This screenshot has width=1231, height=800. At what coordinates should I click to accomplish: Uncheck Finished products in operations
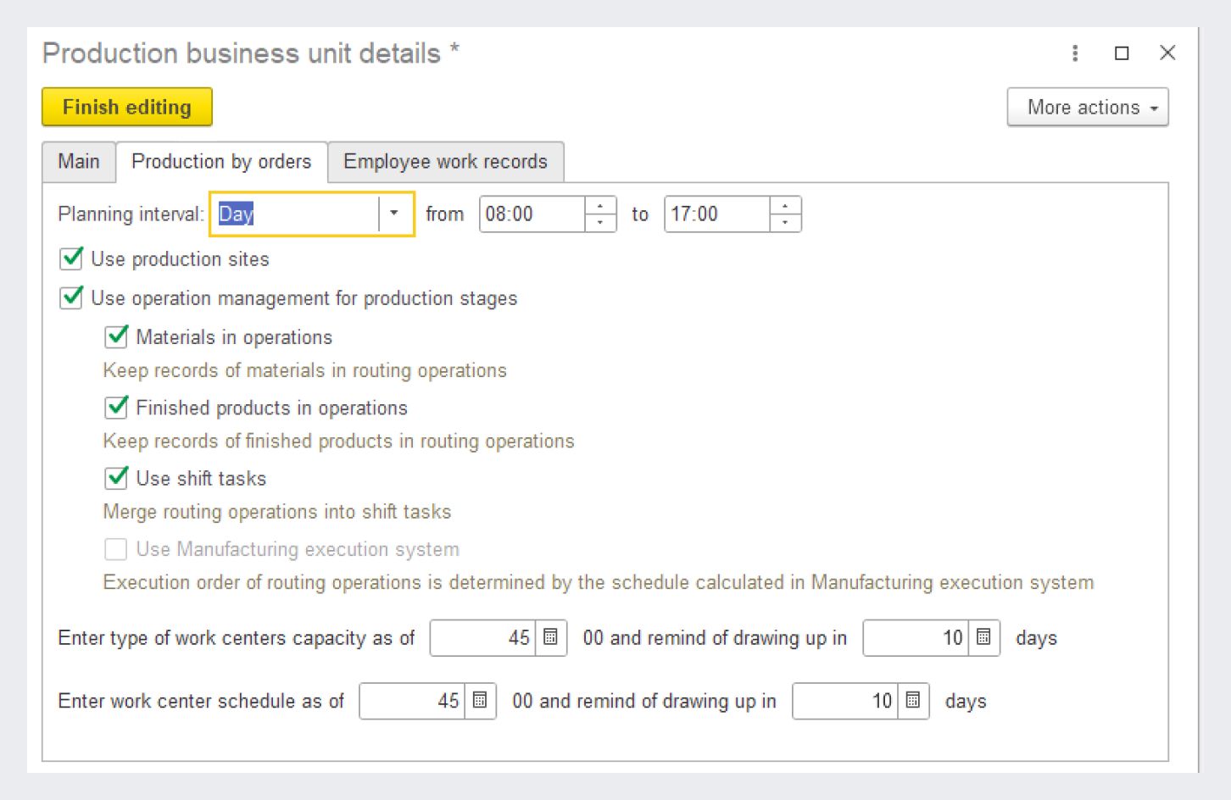[116, 408]
